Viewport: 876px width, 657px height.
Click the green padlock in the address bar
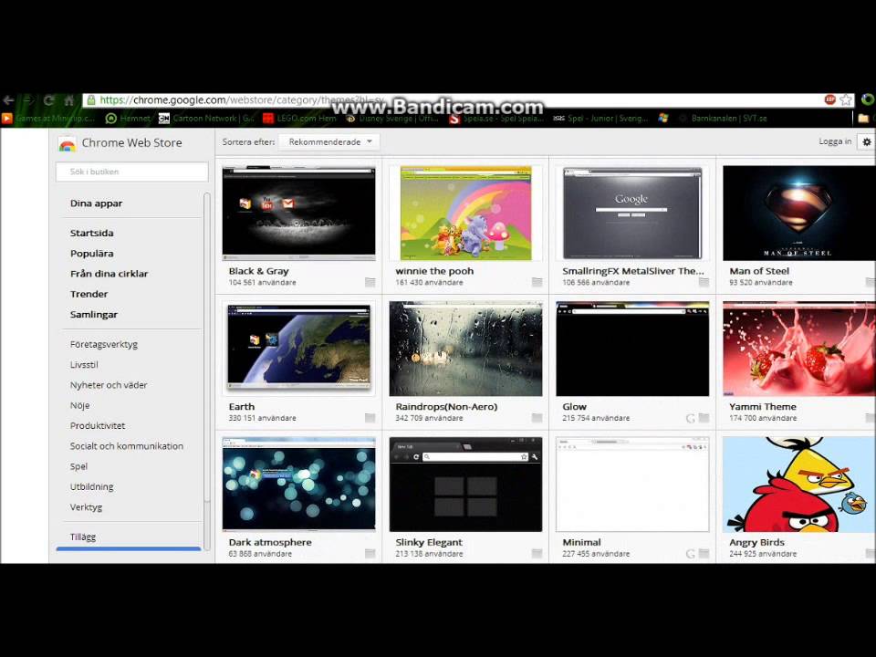pyautogui.click(x=91, y=100)
